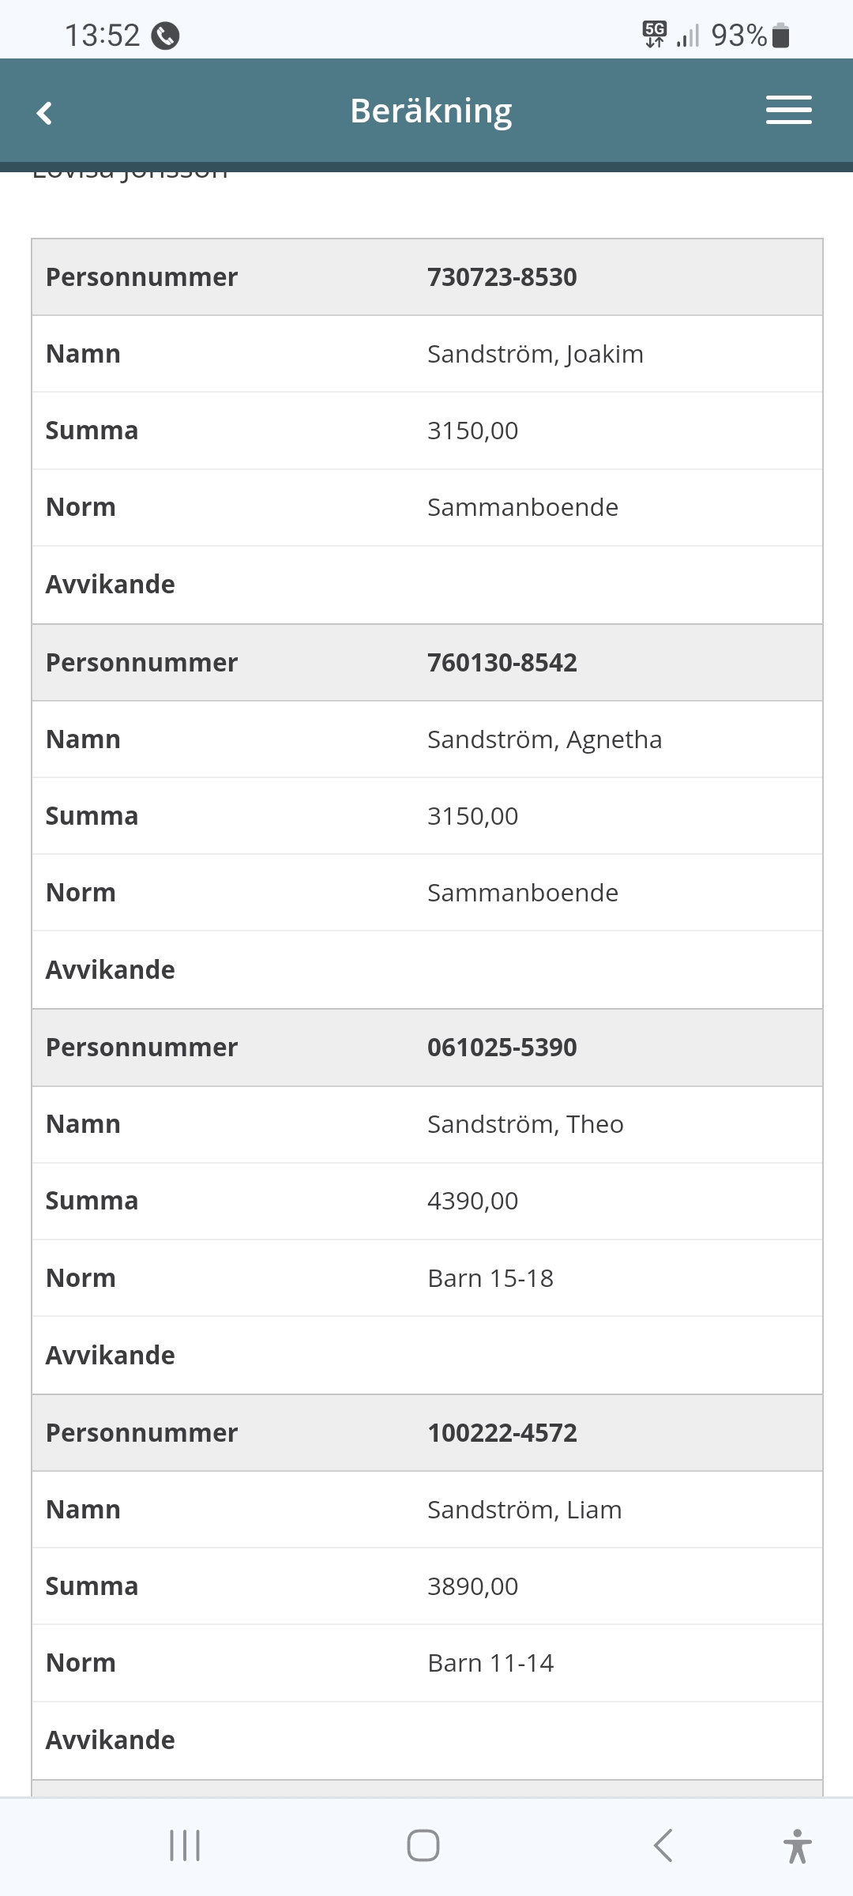Viewport: 853px width, 1896px height.
Task: Select personnummer 061025-5390
Action: (502, 1048)
